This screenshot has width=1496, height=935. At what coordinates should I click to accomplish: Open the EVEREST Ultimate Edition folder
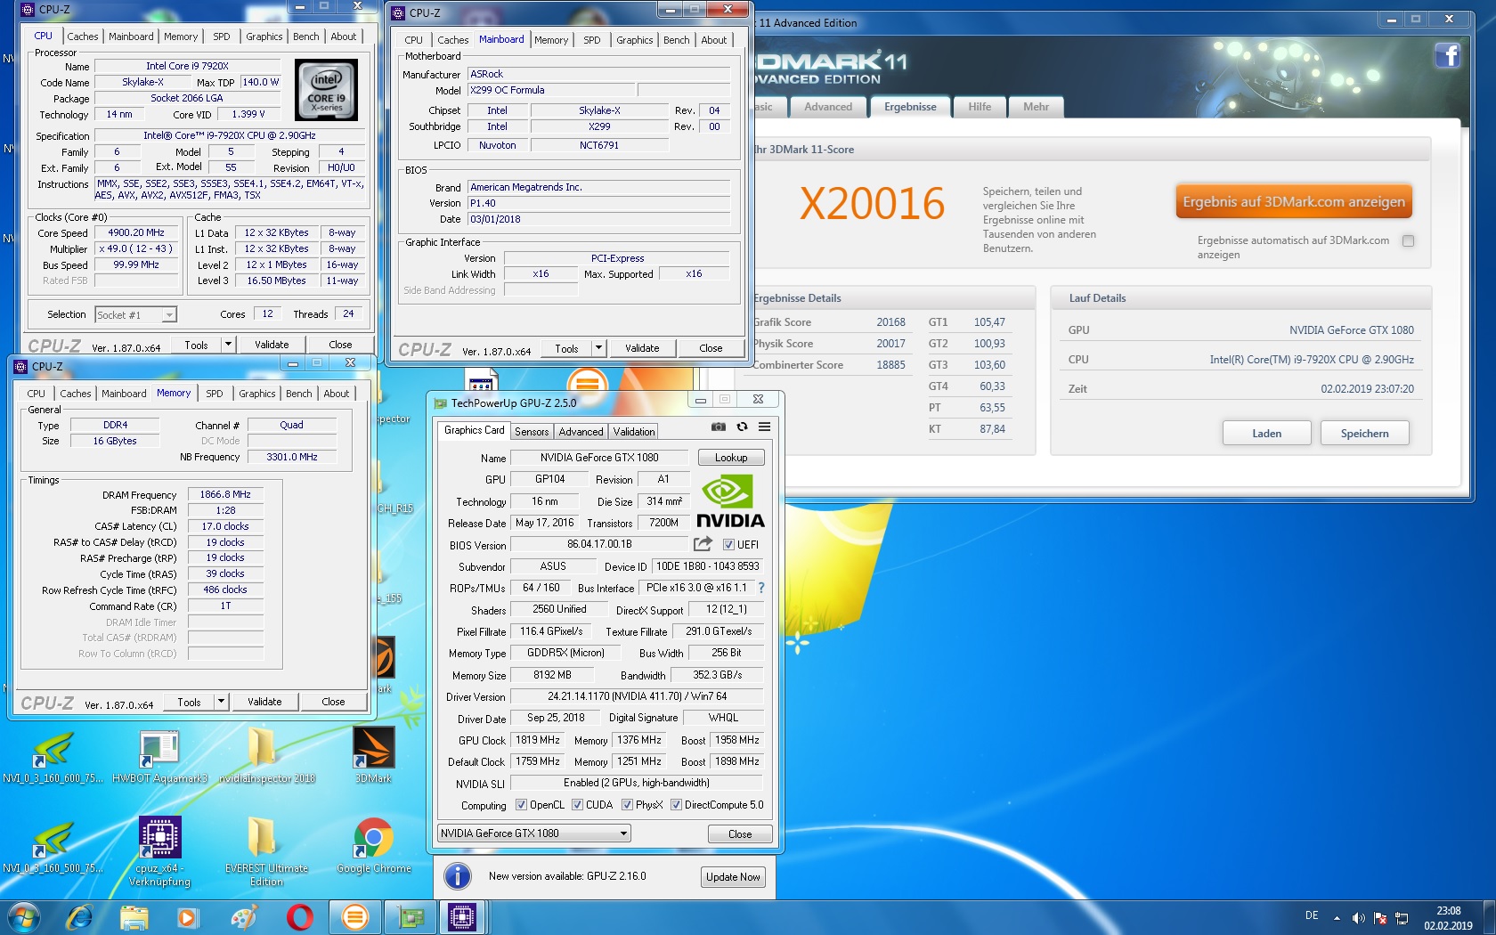266,851
